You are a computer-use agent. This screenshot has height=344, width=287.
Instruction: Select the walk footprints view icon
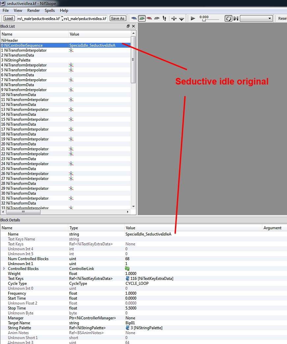click(164, 18)
